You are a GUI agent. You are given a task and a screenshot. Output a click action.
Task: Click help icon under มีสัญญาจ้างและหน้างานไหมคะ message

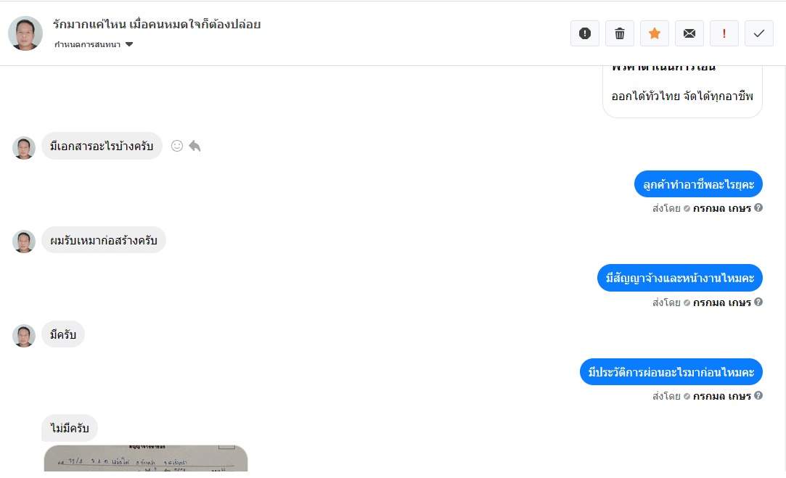click(x=758, y=302)
